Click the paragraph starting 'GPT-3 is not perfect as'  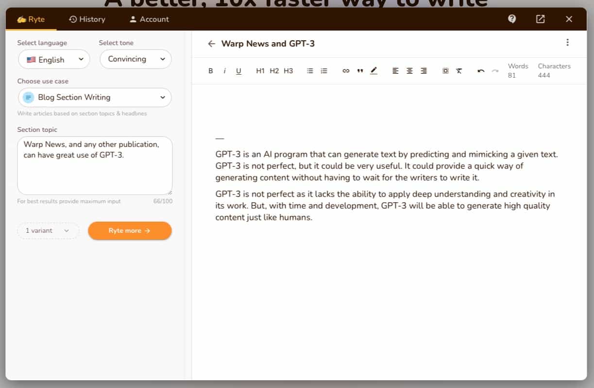tap(385, 206)
